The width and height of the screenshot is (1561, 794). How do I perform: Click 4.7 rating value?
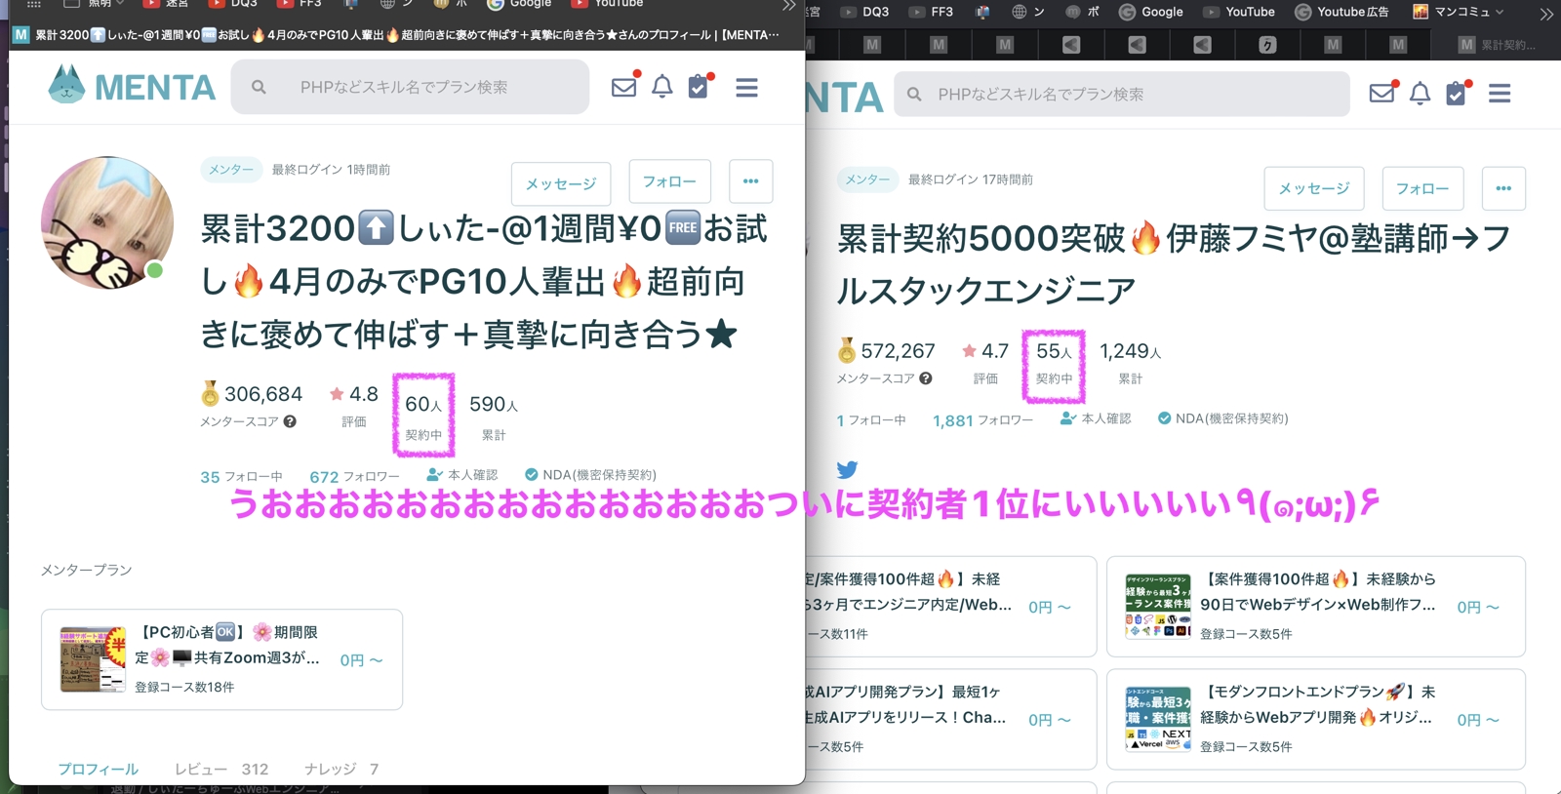(995, 351)
